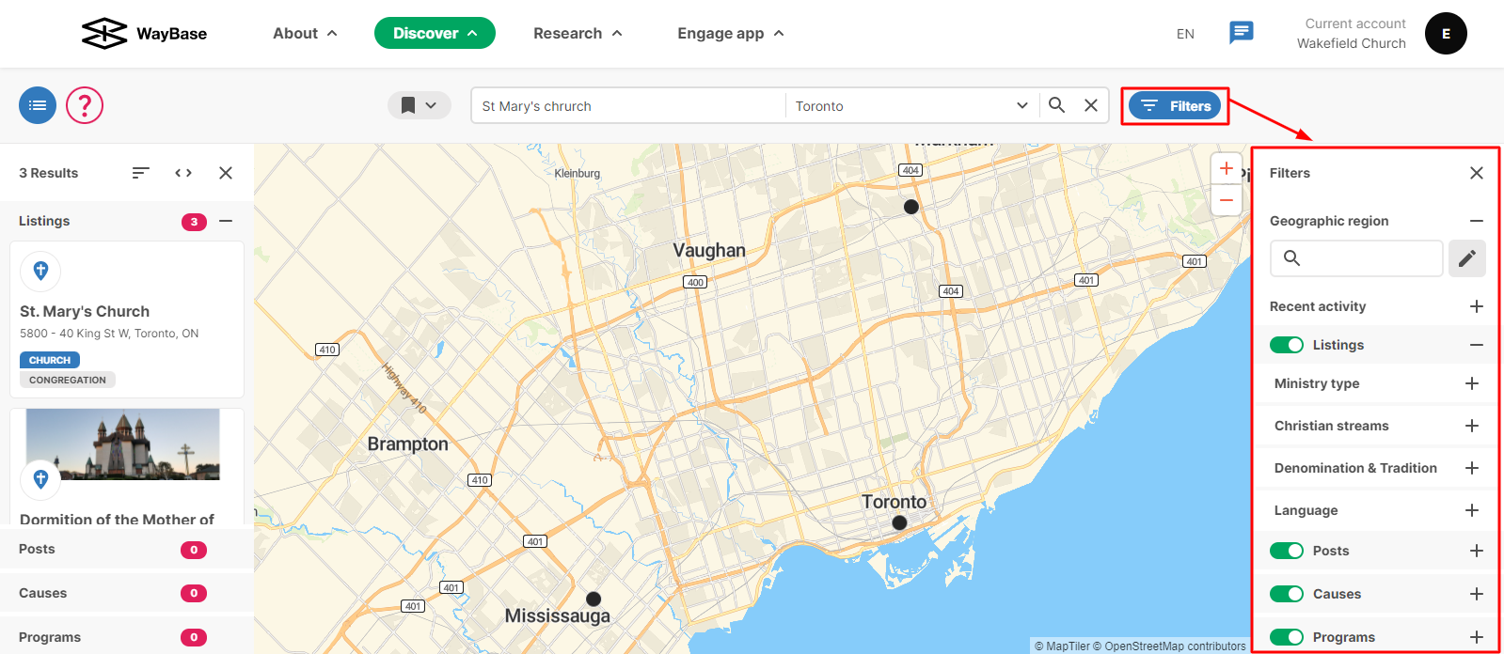Click the CONGREGATION tag
Viewport: 1504px width, 654px height.
pos(68,380)
